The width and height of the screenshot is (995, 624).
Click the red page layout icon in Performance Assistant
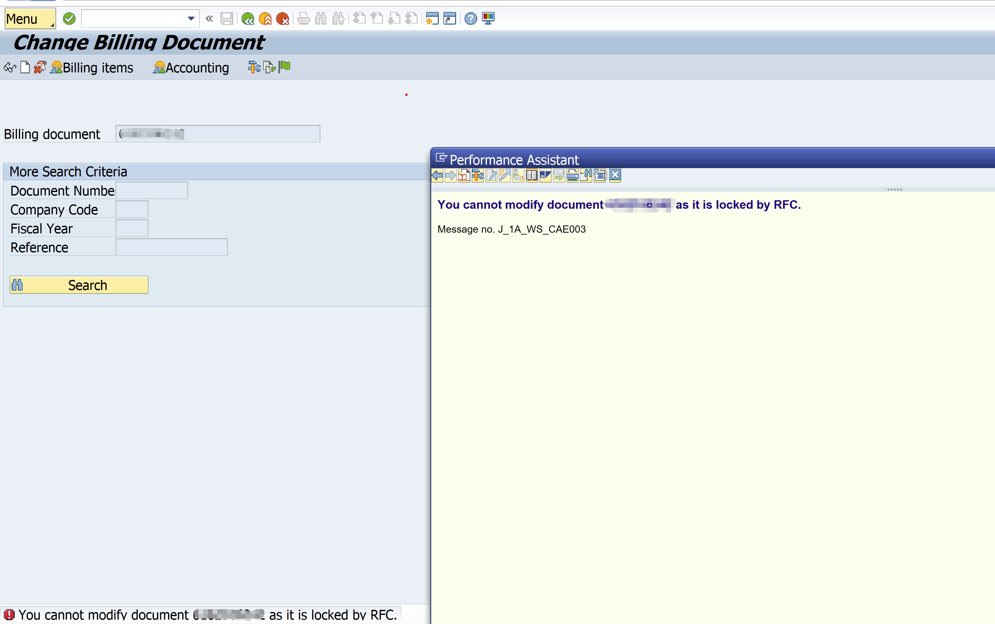[x=464, y=176]
